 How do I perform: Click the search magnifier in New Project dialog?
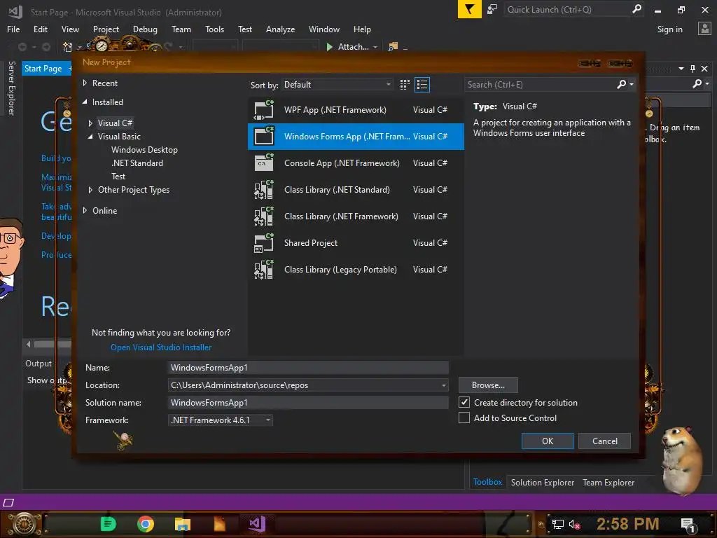coord(622,84)
